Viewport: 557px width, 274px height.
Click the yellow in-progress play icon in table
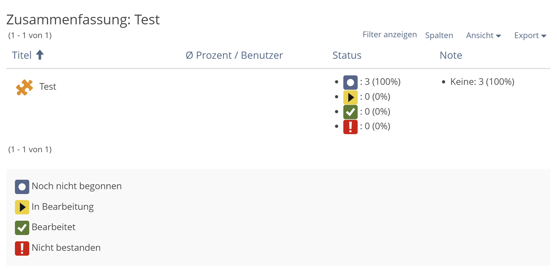(x=350, y=97)
